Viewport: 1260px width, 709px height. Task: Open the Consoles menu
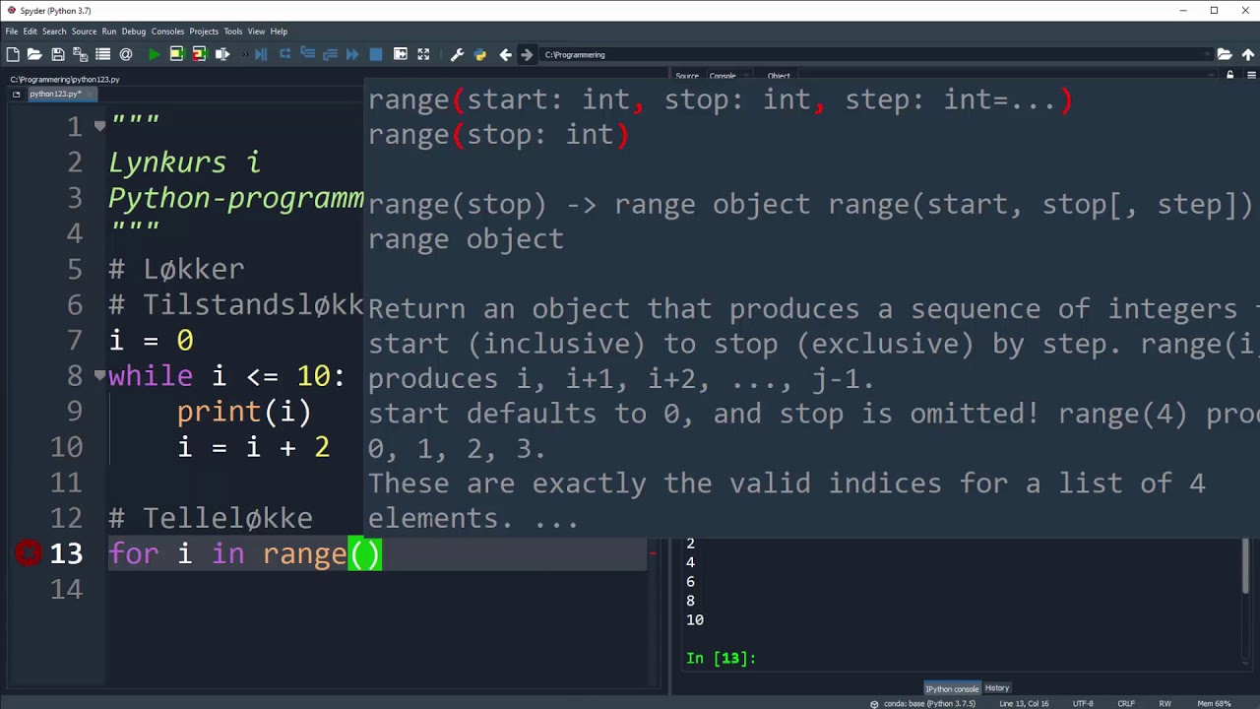(x=167, y=32)
